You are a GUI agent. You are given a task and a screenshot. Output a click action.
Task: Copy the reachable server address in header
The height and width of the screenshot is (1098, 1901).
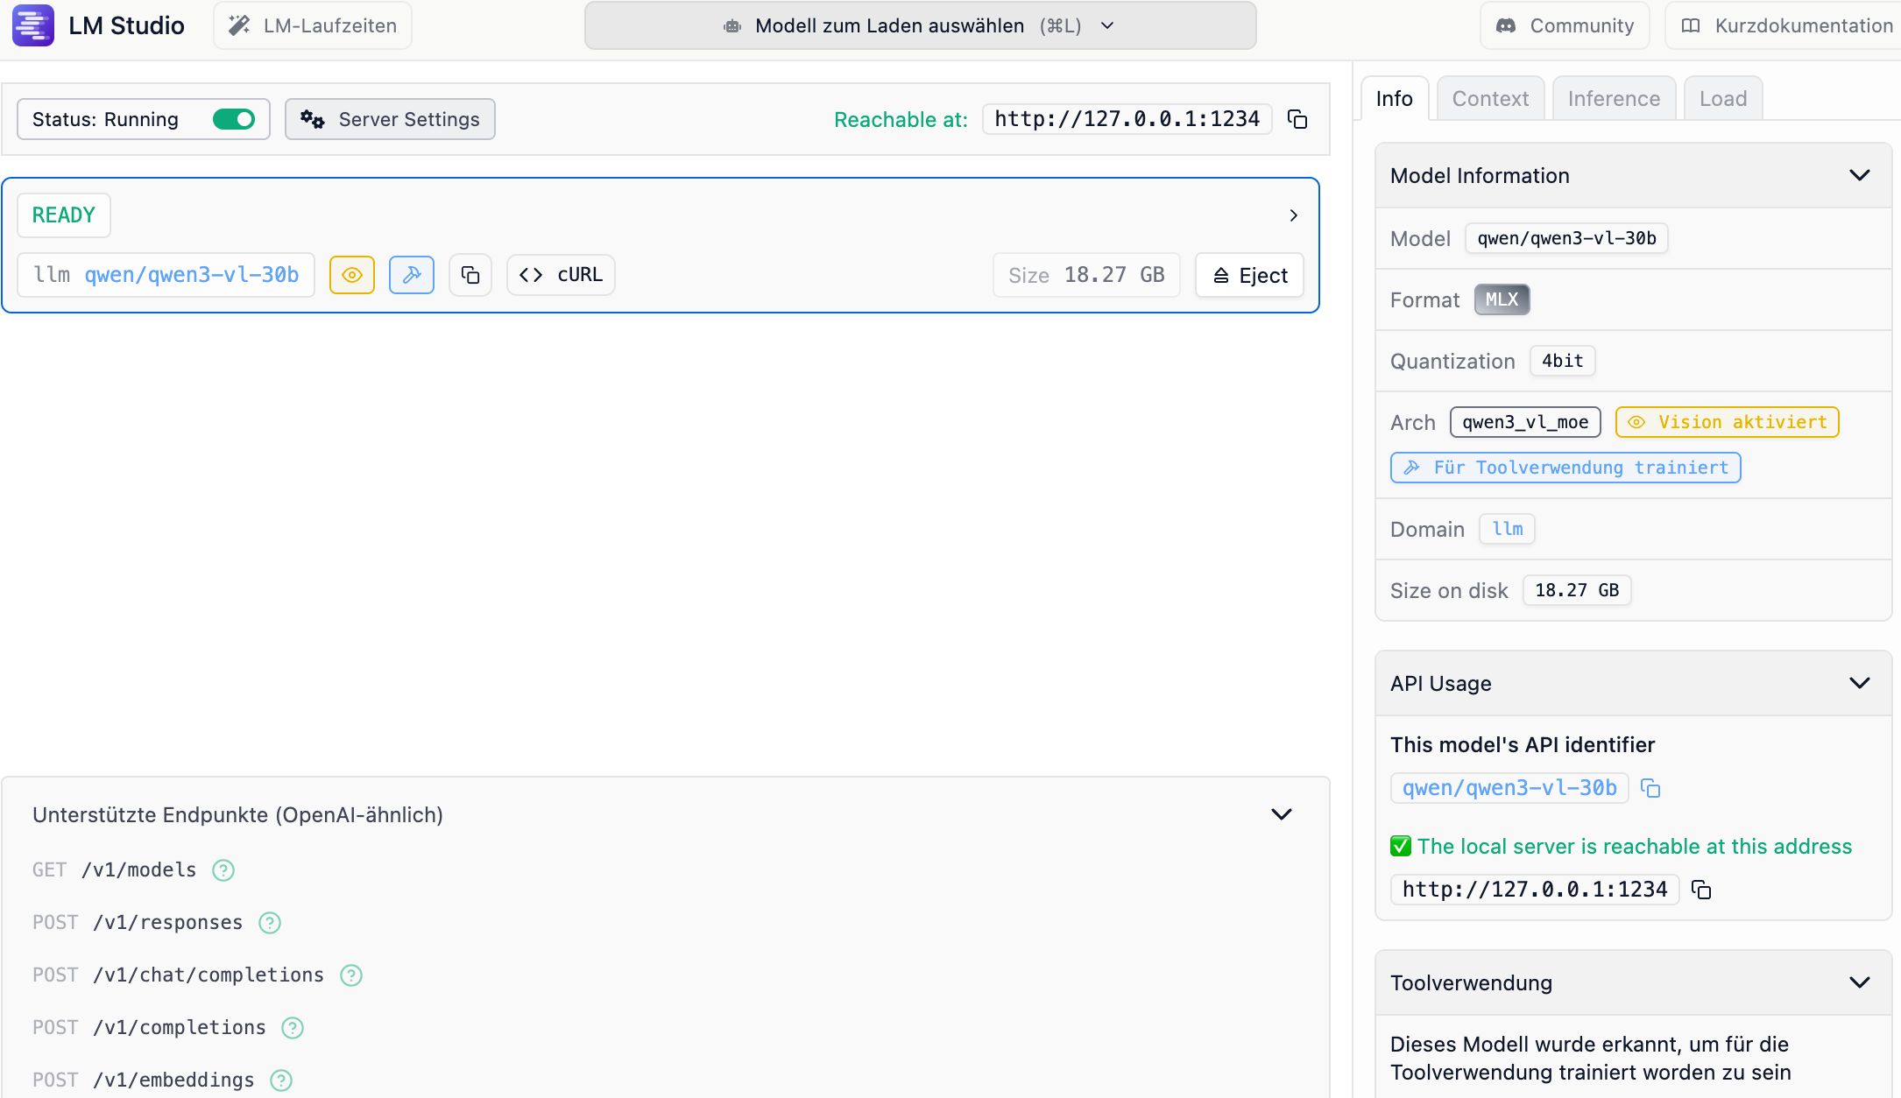(1297, 119)
